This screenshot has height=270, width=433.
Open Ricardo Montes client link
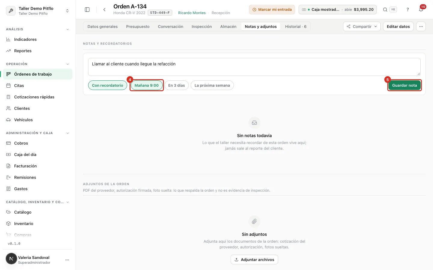click(x=192, y=13)
